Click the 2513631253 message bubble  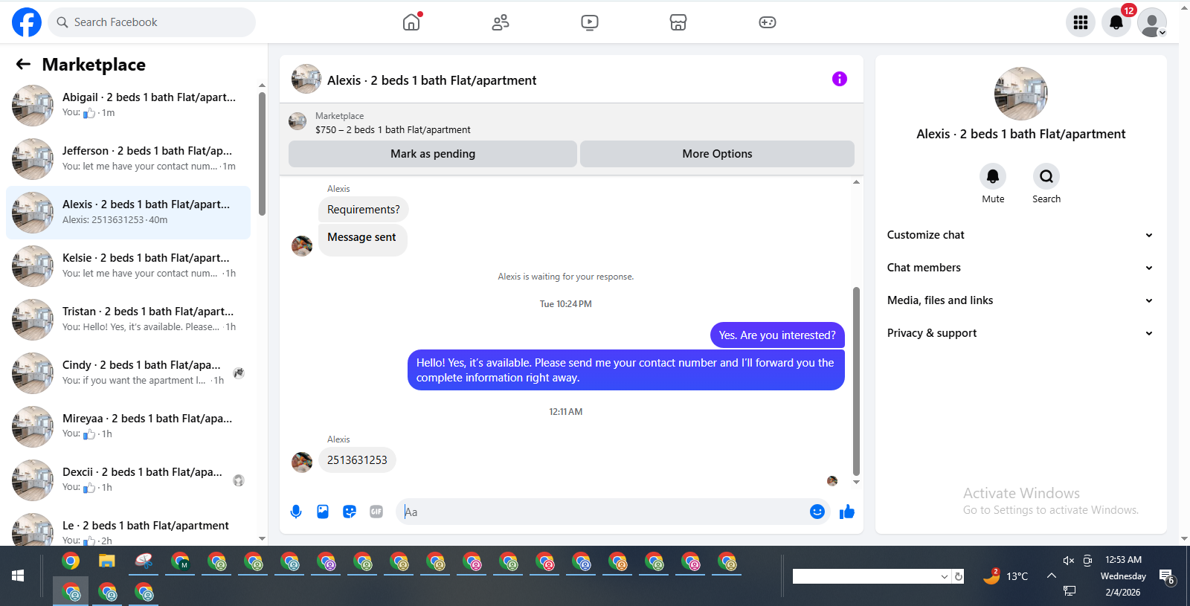coord(357,460)
